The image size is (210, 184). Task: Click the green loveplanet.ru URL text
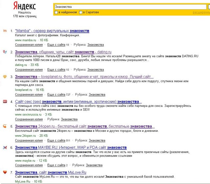24,90
